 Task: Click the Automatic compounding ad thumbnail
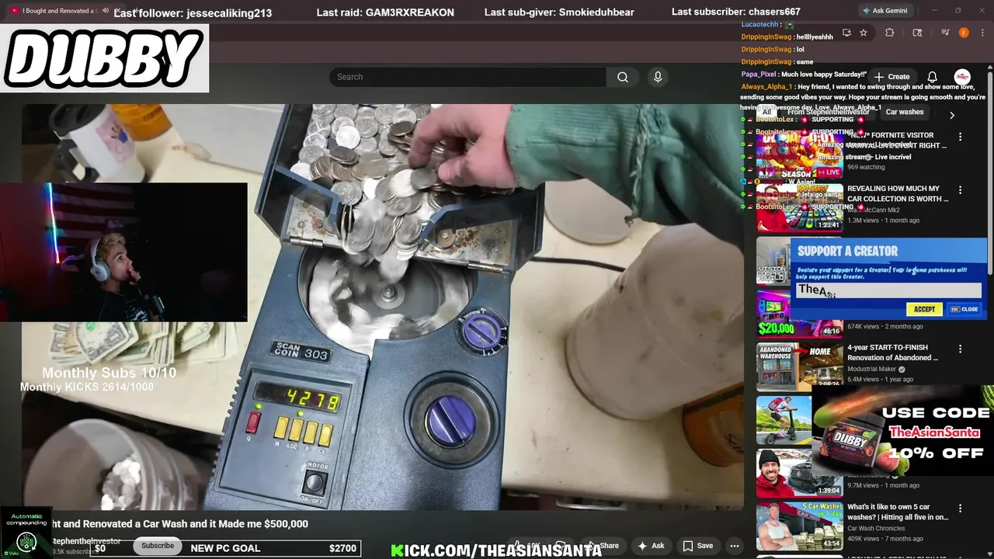[26, 533]
